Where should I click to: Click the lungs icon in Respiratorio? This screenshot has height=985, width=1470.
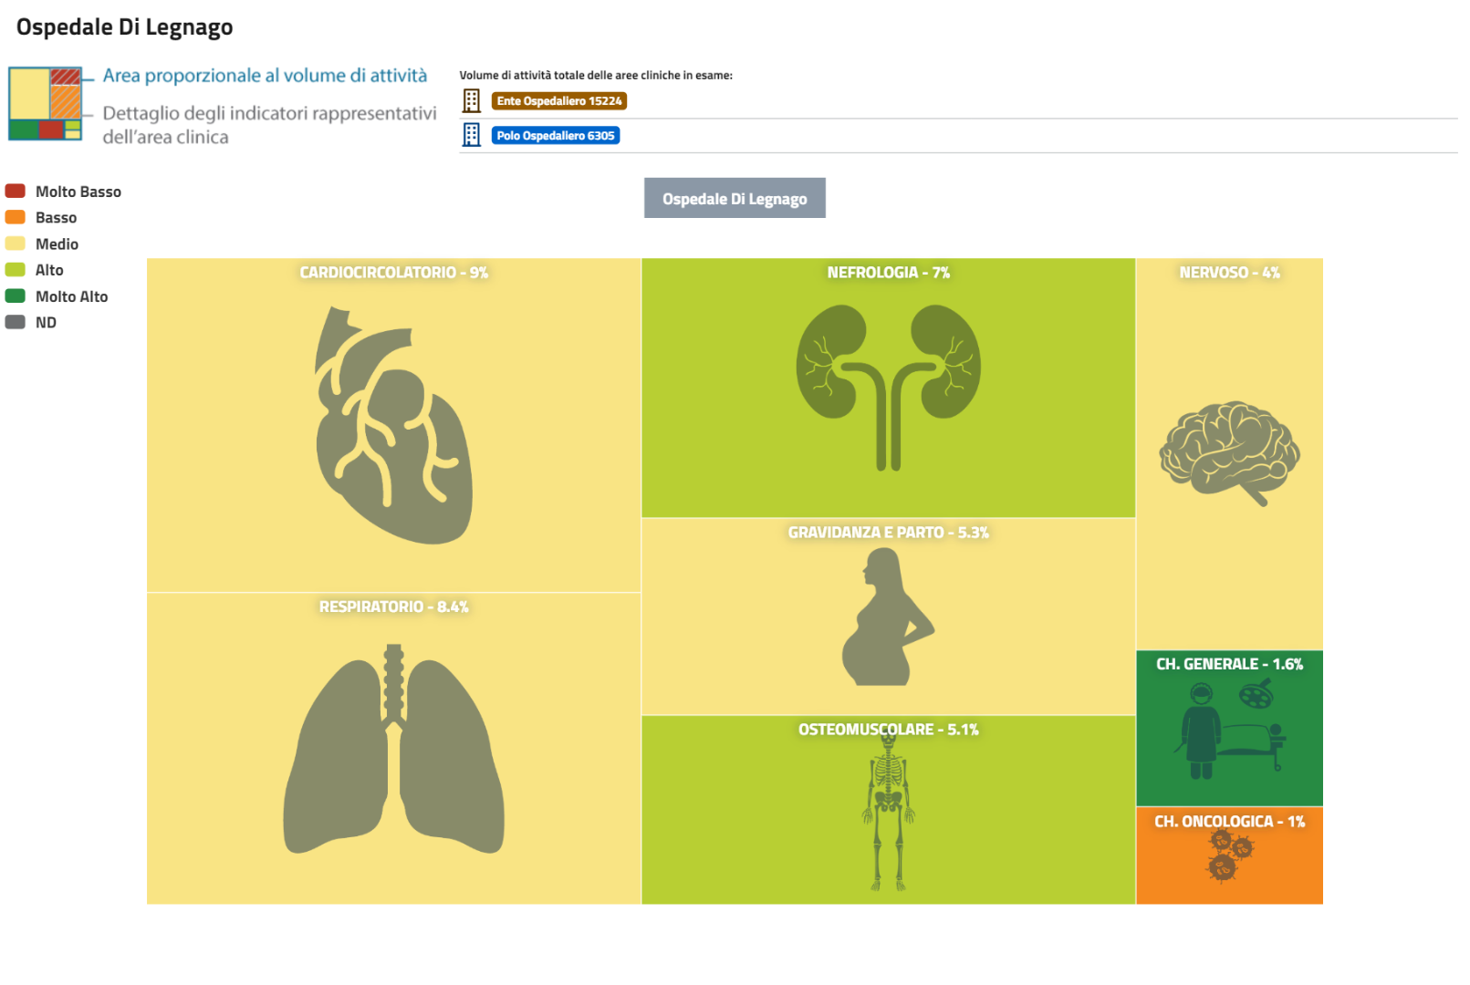coord(393,751)
